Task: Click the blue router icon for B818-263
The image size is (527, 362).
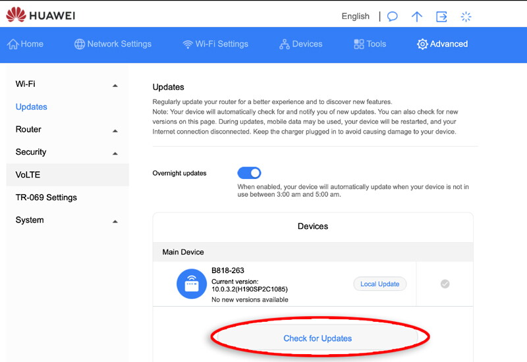Action: click(192, 284)
